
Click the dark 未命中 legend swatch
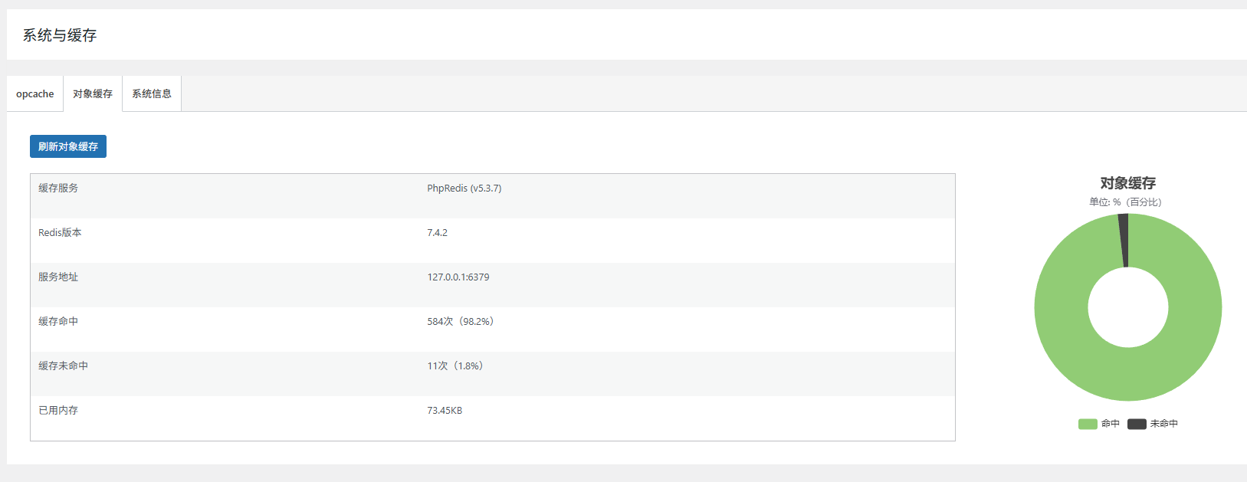pyautogui.click(x=1137, y=424)
